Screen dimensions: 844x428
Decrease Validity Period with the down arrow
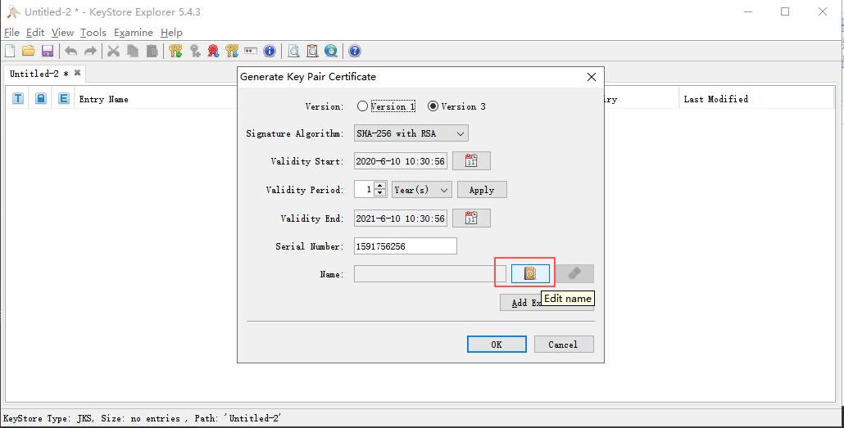(x=380, y=194)
